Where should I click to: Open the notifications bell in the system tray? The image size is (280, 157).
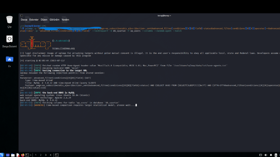click(x=271, y=155)
